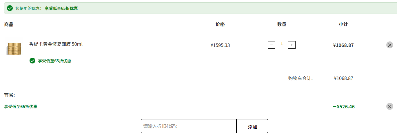Click the green 享受低至65折优惠 text under 节省
The image size is (397, 133).
[21, 107]
